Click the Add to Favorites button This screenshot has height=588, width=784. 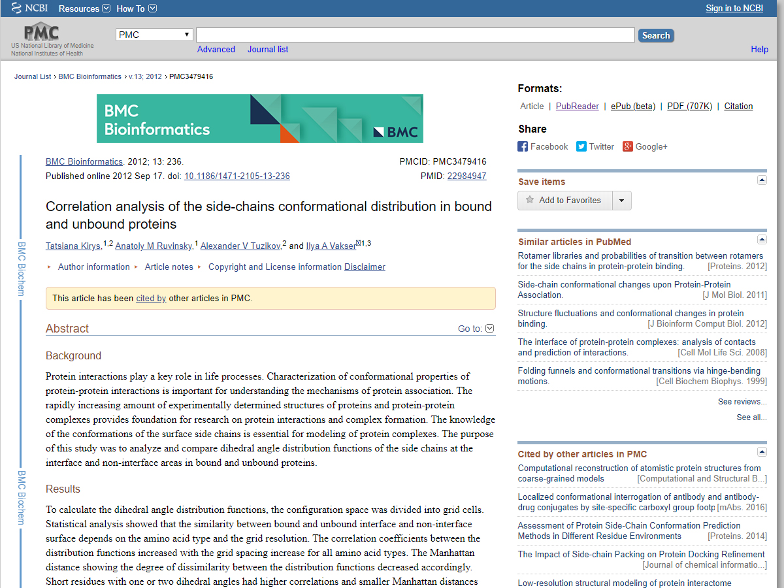[x=565, y=201]
